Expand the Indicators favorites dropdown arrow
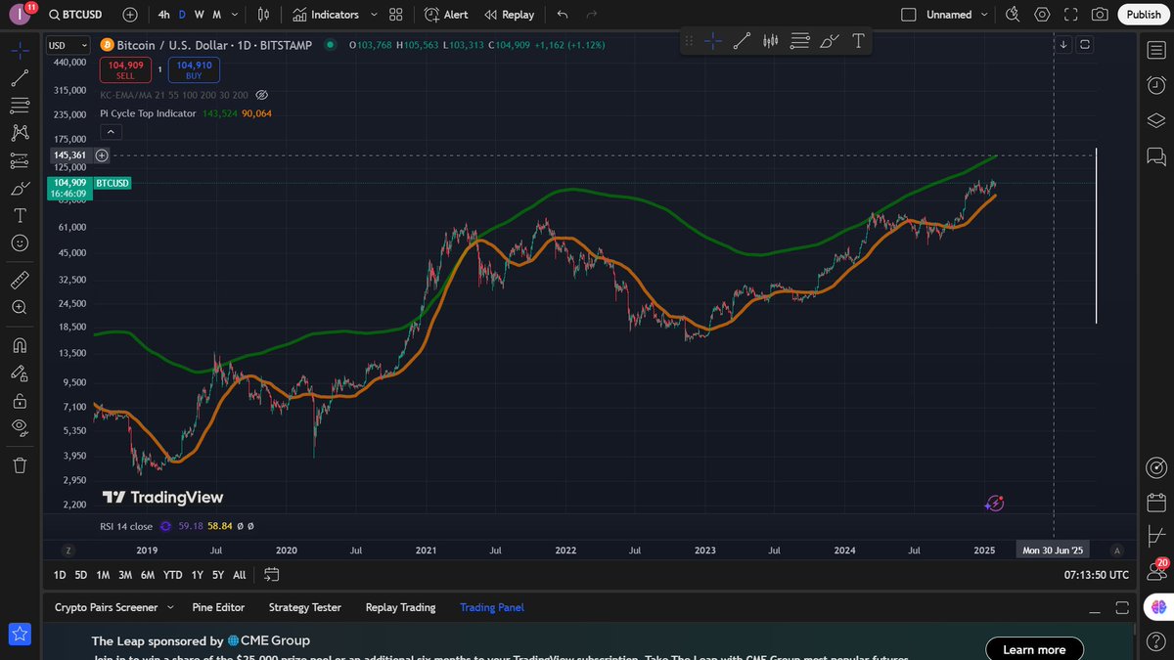This screenshot has height=660, width=1174. point(374,15)
